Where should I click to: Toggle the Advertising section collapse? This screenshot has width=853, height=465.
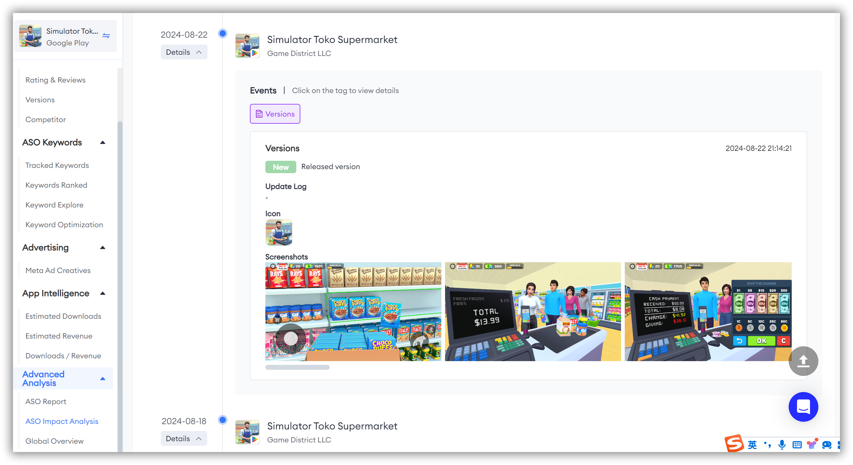(103, 247)
